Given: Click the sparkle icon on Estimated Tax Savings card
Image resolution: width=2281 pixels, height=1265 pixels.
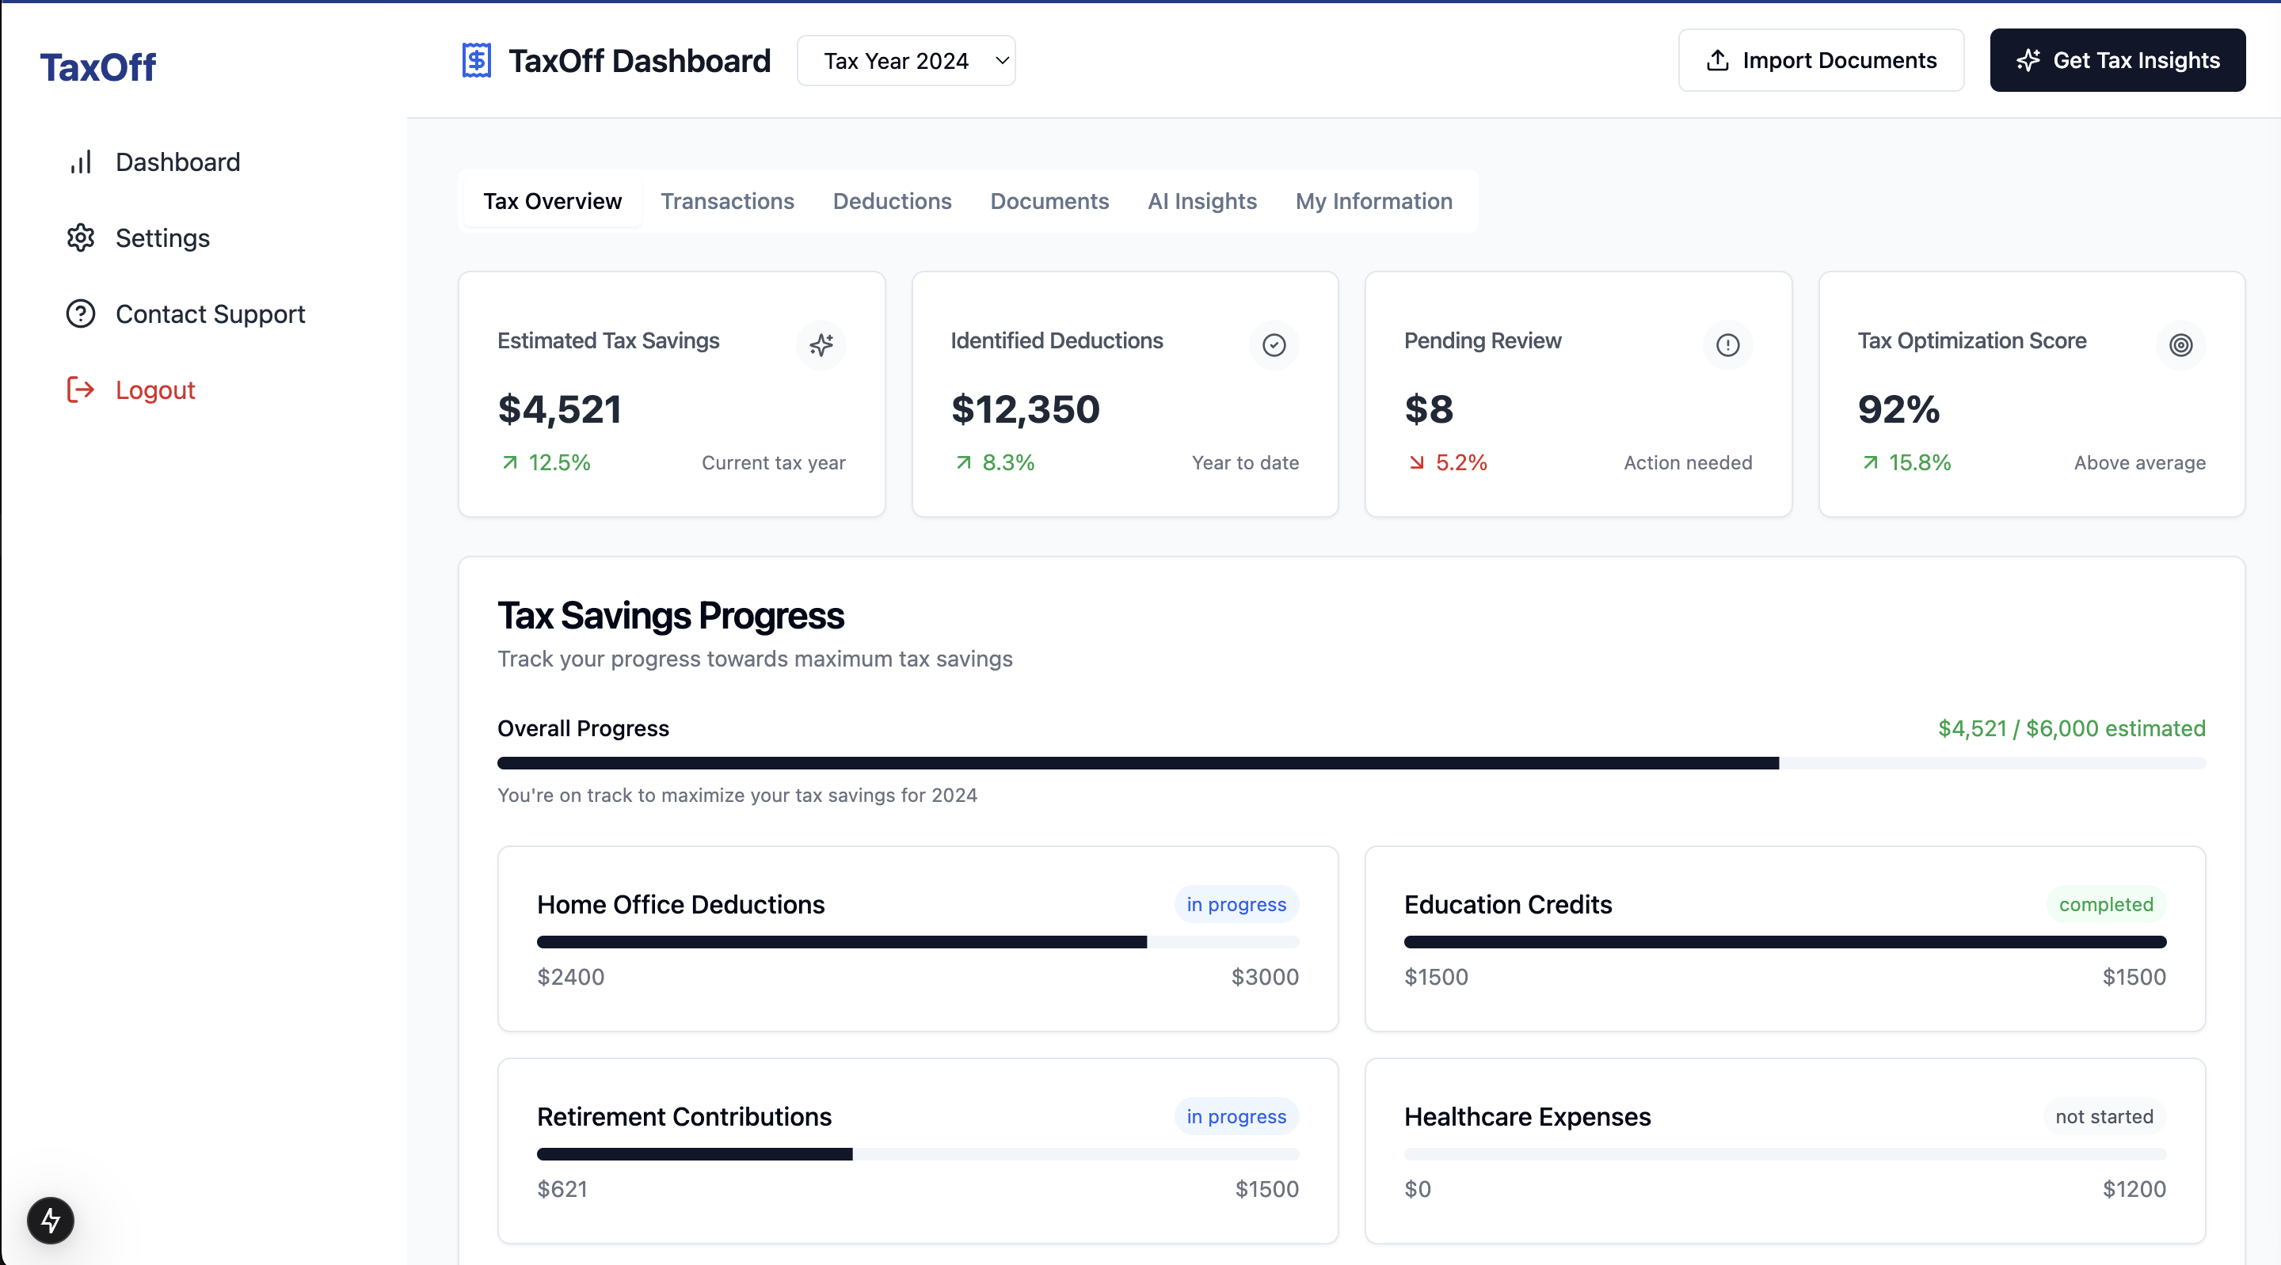Looking at the screenshot, I should coord(821,345).
